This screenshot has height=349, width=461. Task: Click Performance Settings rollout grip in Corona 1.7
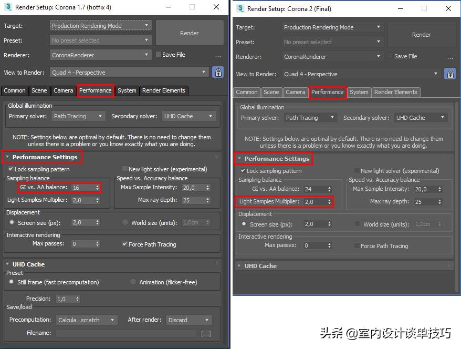tap(216, 157)
